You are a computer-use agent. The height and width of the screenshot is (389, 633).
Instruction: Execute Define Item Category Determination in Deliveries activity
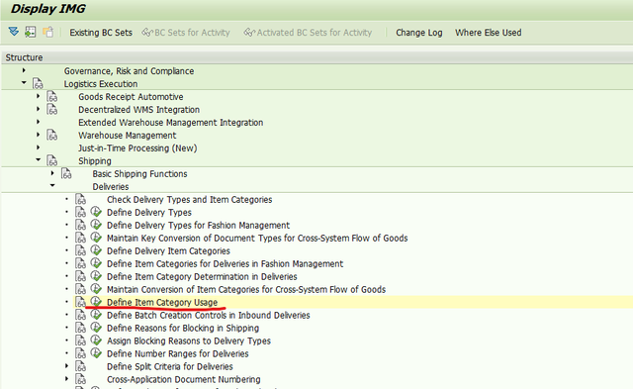pyautogui.click(x=96, y=276)
